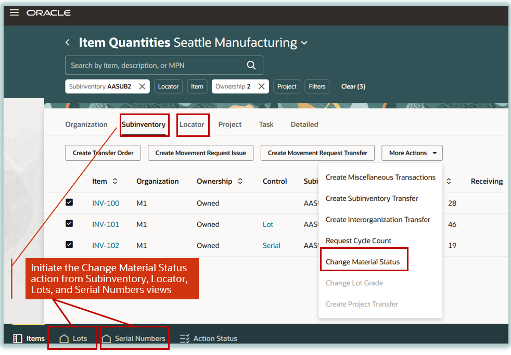Click the disabled Create Project Transfer item
This screenshot has height=355, width=511.
[380, 305]
